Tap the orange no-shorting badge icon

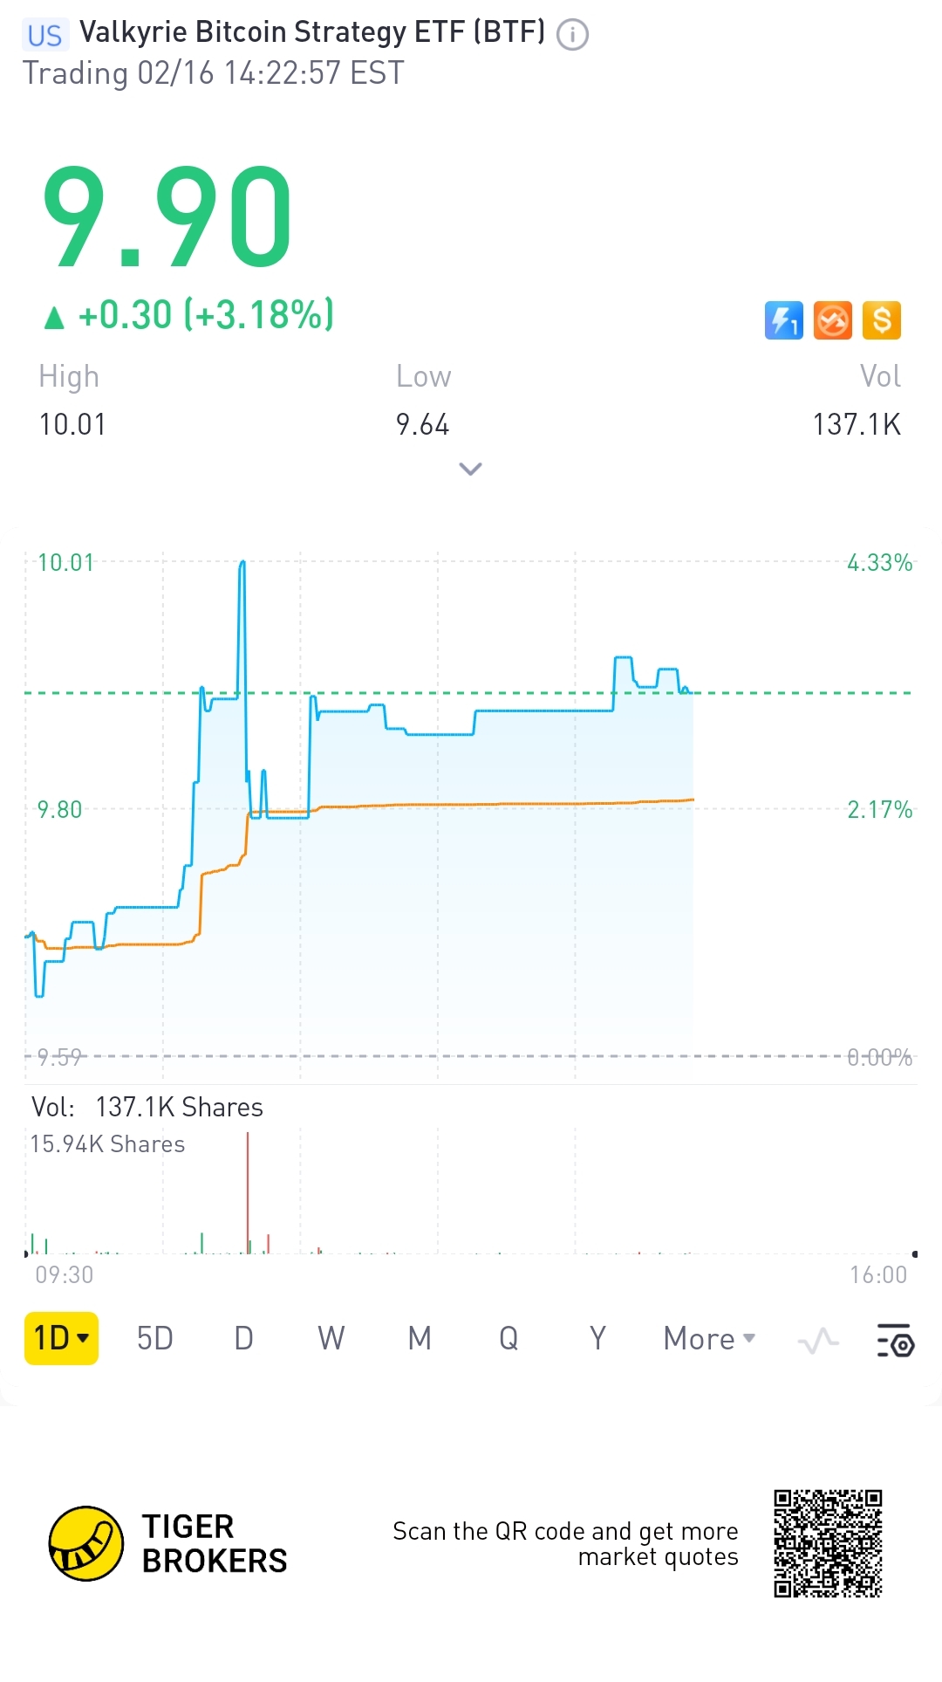pyautogui.click(x=832, y=320)
